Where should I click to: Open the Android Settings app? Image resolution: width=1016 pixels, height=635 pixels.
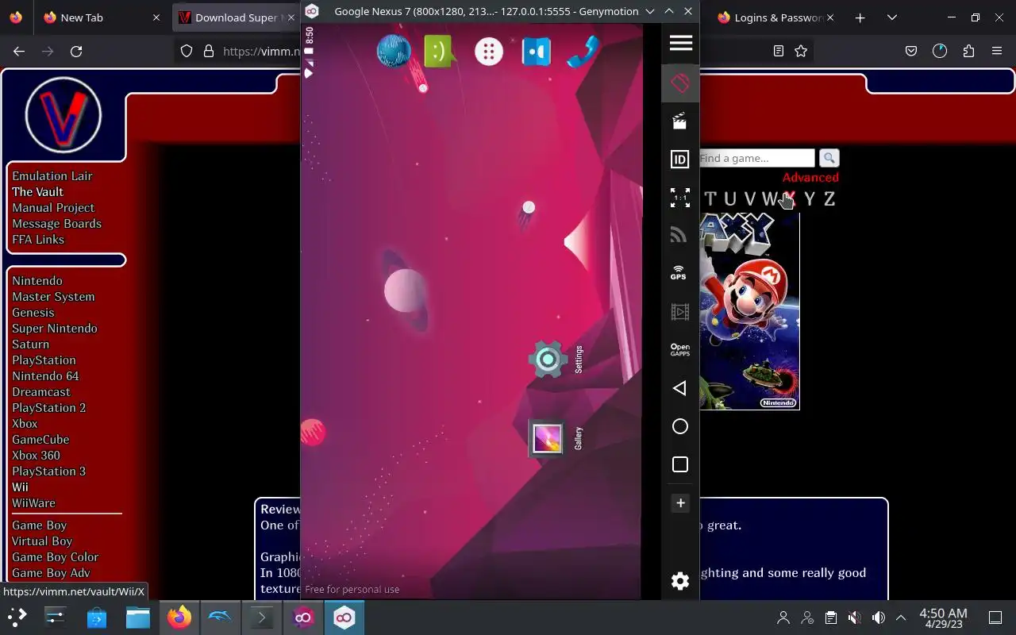[548, 360]
